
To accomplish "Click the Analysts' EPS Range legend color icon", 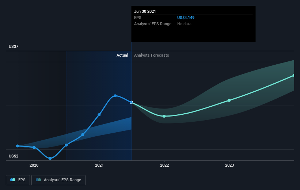I will pos(38,180).
